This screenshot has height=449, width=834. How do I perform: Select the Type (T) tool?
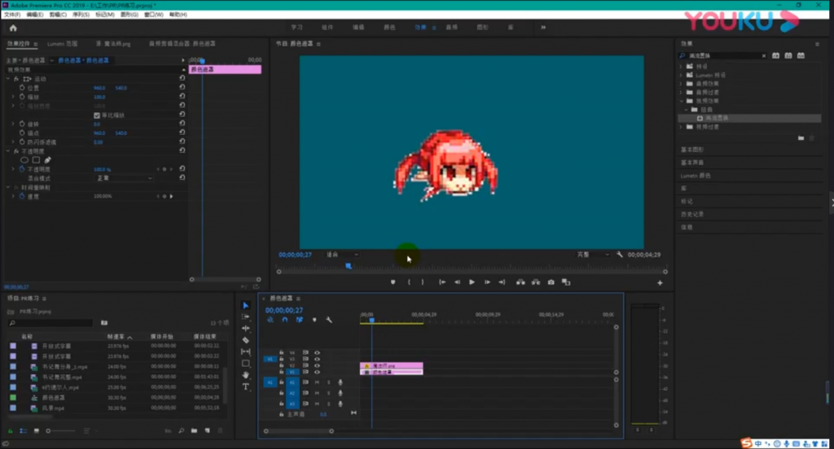tap(246, 387)
